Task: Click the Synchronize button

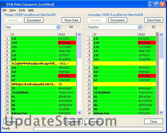Action: pos(73,122)
